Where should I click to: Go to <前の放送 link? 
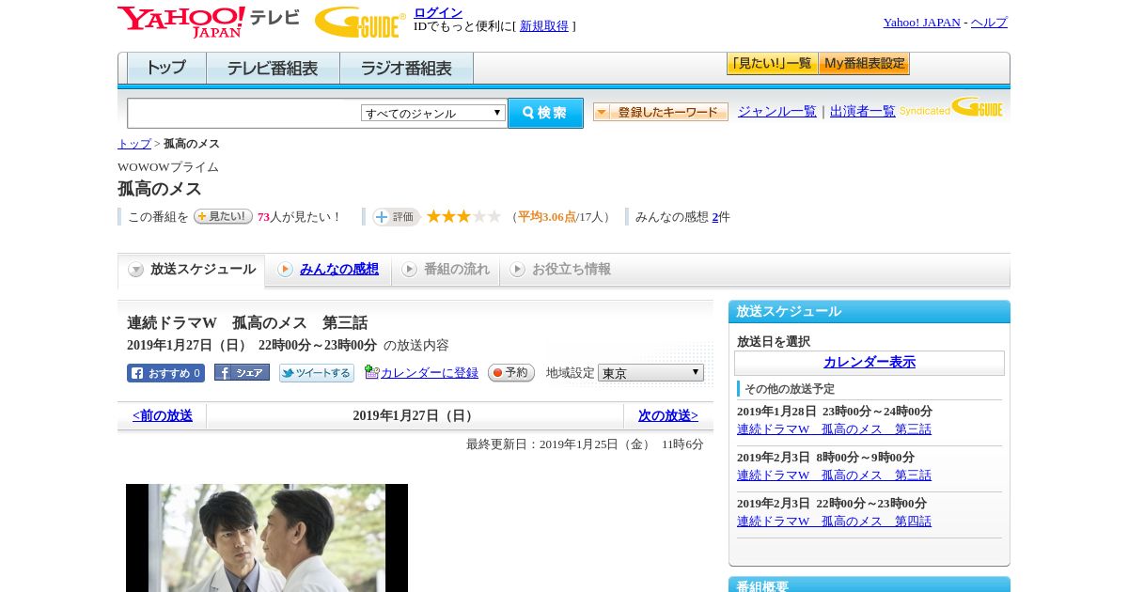click(x=163, y=415)
